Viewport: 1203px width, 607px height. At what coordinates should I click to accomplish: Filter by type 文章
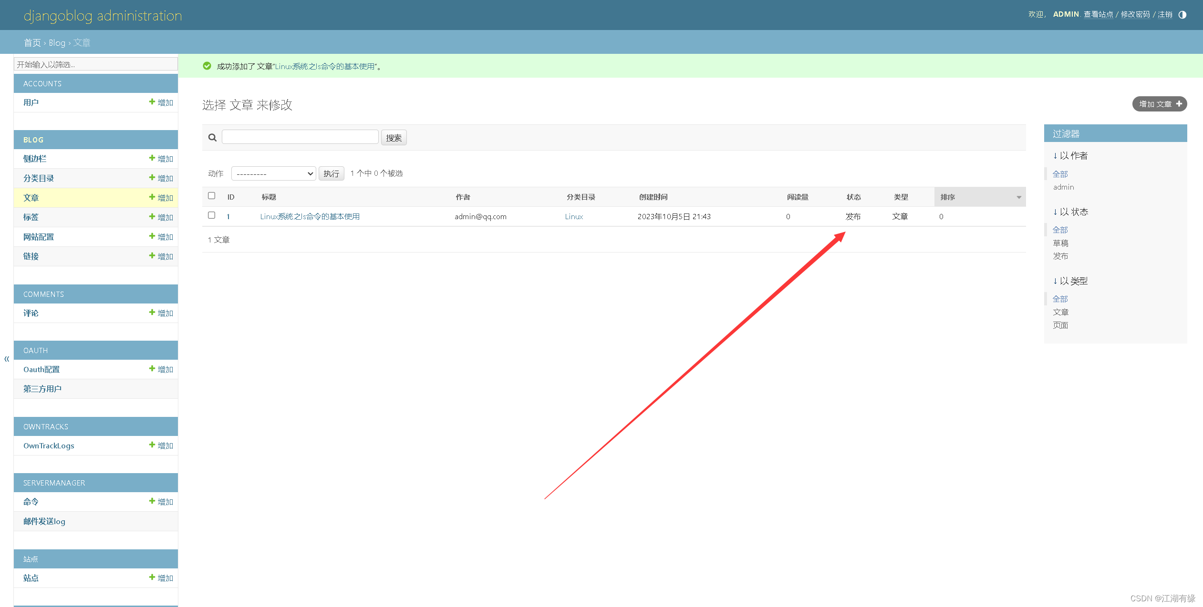pyautogui.click(x=1060, y=312)
